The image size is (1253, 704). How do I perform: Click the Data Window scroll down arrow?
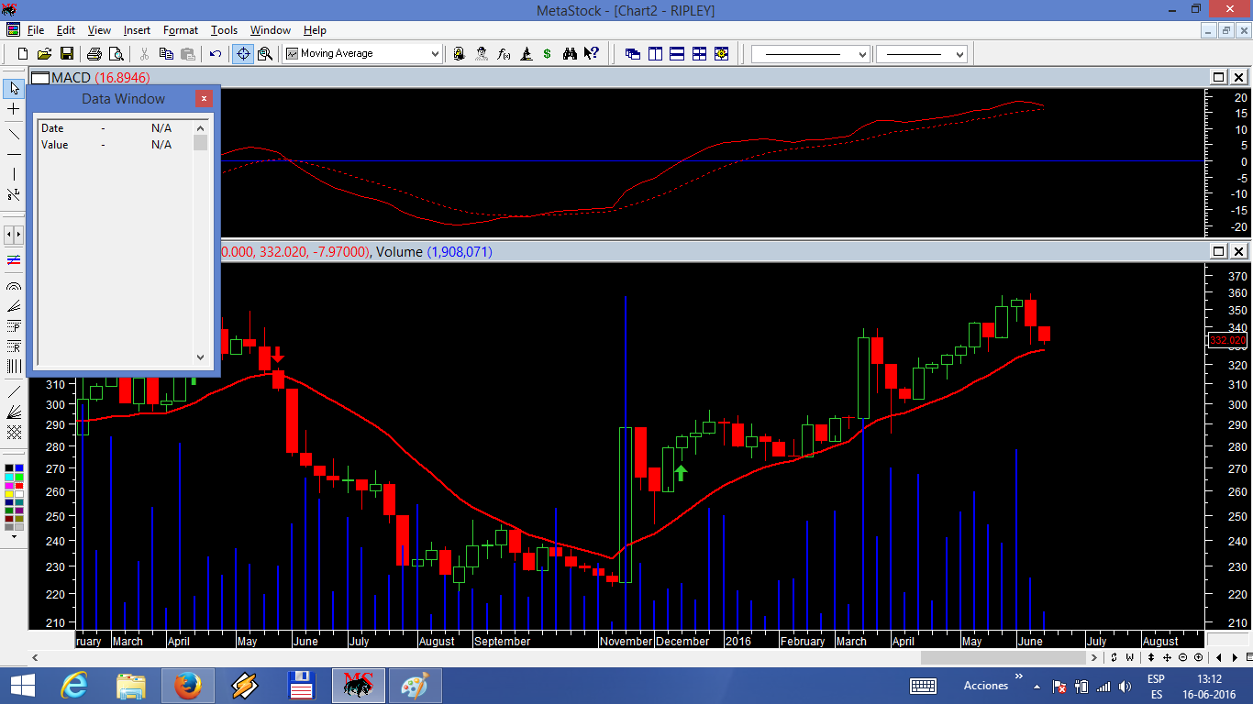[x=201, y=357]
